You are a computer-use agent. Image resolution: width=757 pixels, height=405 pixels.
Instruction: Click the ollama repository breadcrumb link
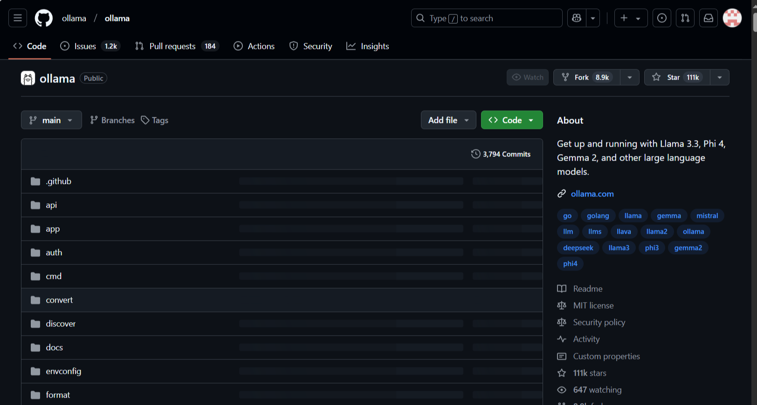[117, 18]
